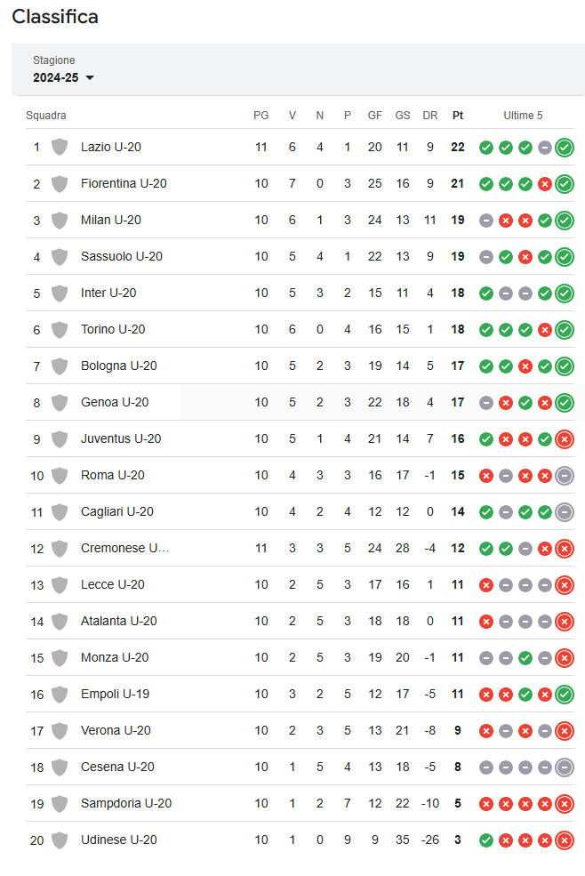Click the Sampdoria U-20 shield icon
Image resolution: width=585 pixels, height=876 pixels.
pos(60,803)
